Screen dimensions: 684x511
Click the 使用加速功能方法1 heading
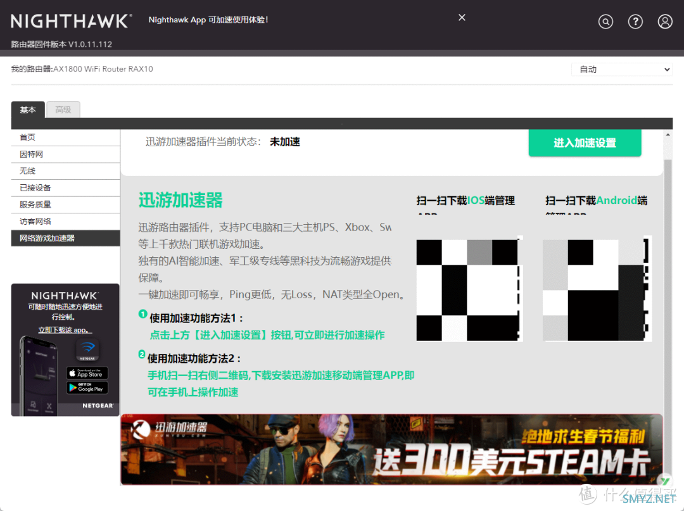pyautogui.click(x=196, y=319)
